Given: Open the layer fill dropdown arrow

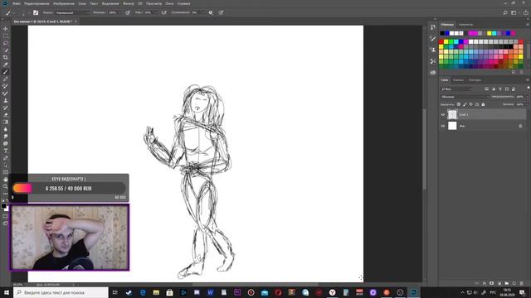Looking at the screenshot, I should [527, 104].
